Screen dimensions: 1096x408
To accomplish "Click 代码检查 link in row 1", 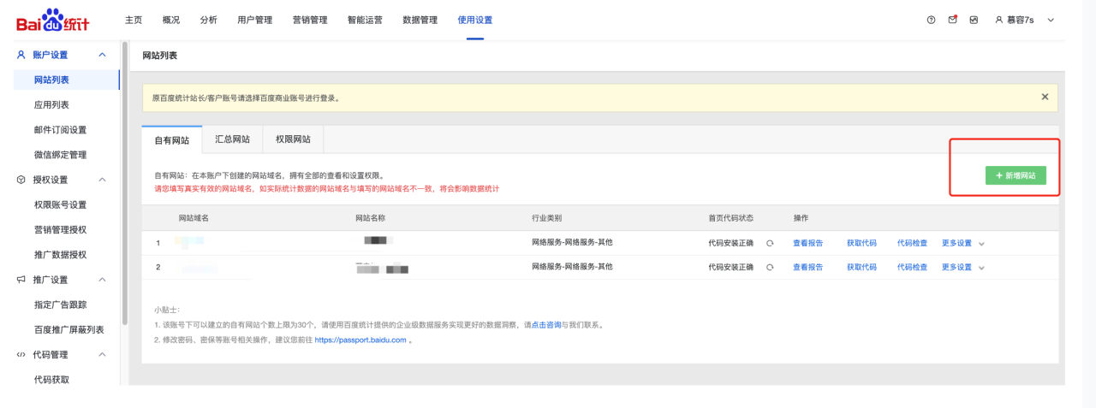I will 912,243.
